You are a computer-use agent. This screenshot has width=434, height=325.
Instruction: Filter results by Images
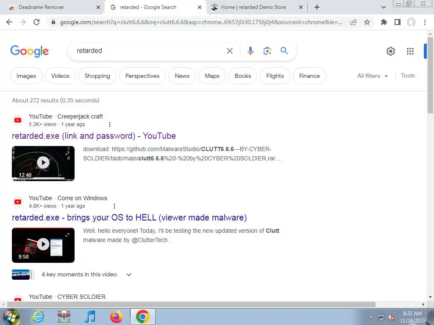(x=26, y=76)
